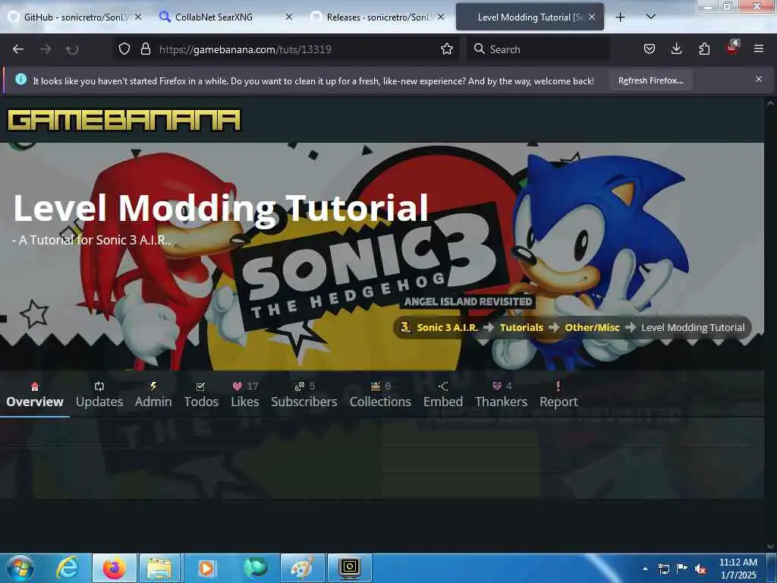Image resolution: width=777 pixels, height=583 pixels.
Task: Launch Internet Explorer from the taskbar
Action: (68, 568)
